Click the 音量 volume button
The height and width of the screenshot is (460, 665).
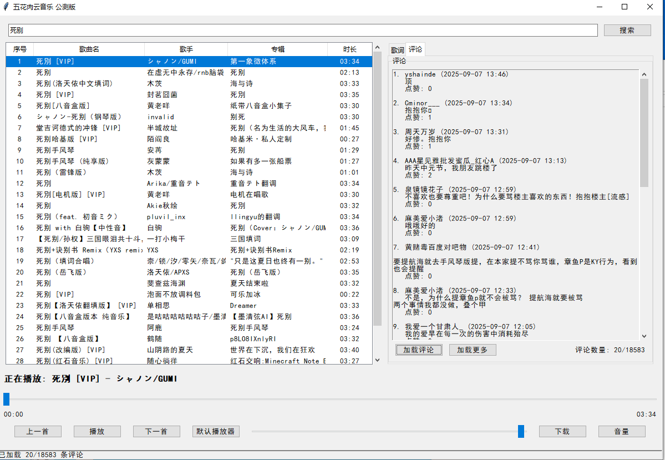tap(622, 431)
